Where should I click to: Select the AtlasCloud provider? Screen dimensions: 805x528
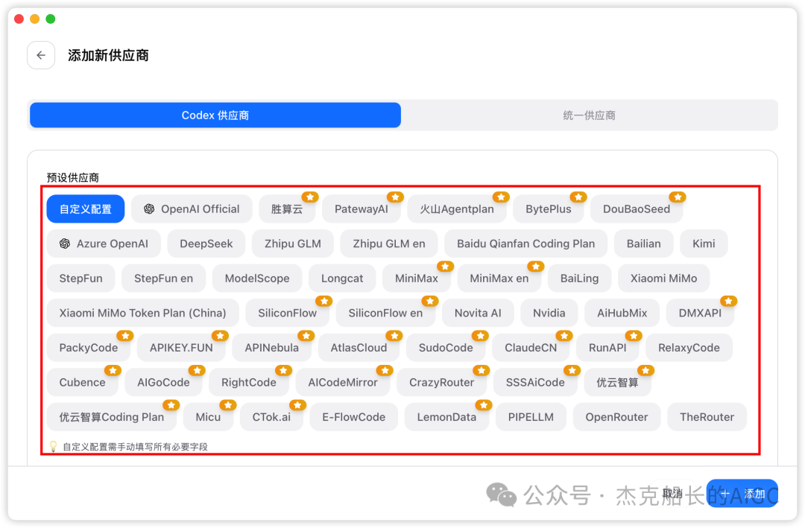(x=359, y=348)
